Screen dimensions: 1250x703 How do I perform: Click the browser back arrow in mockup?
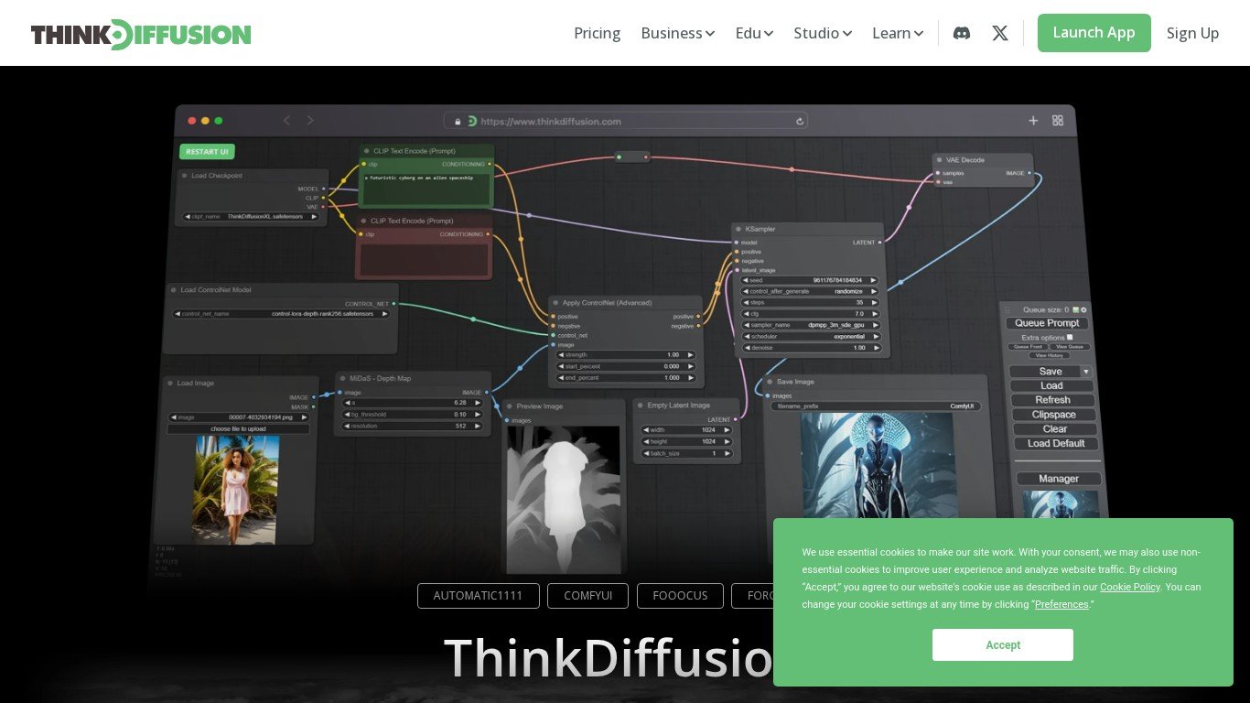click(x=286, y=120)
